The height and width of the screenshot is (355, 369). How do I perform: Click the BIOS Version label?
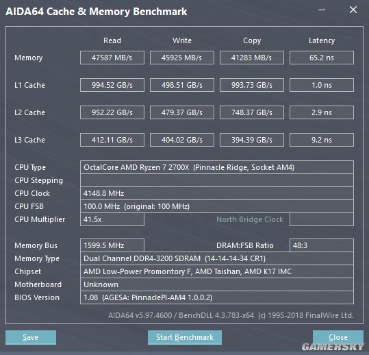coord(37,297)
